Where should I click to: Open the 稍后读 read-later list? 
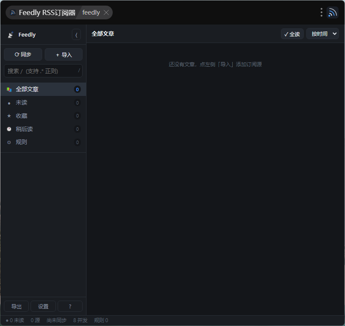43,129
